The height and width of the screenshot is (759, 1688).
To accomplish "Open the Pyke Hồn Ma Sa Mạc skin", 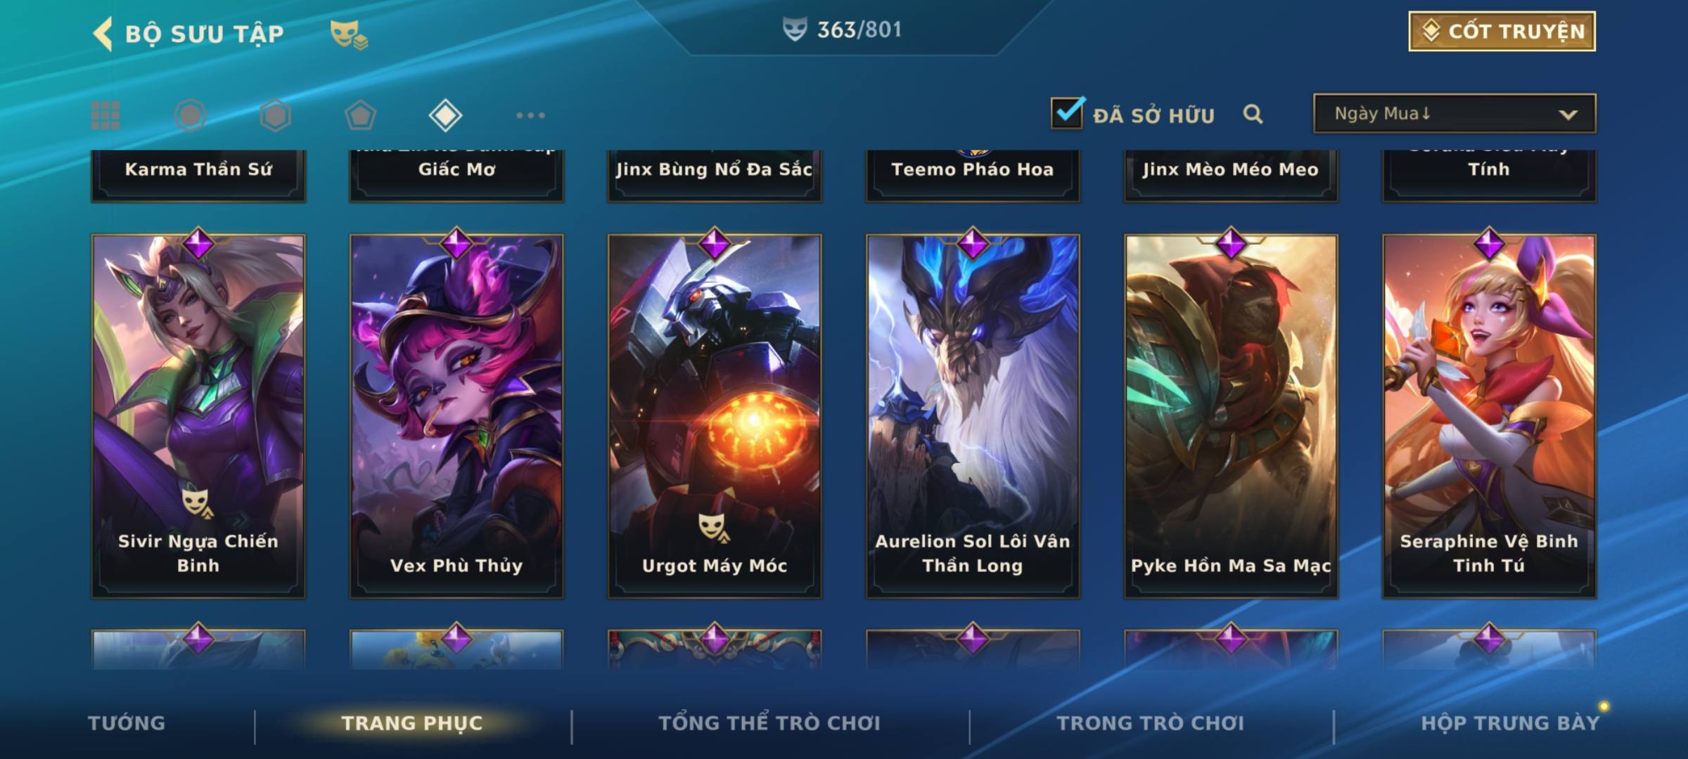I will tap(1231, 416).
